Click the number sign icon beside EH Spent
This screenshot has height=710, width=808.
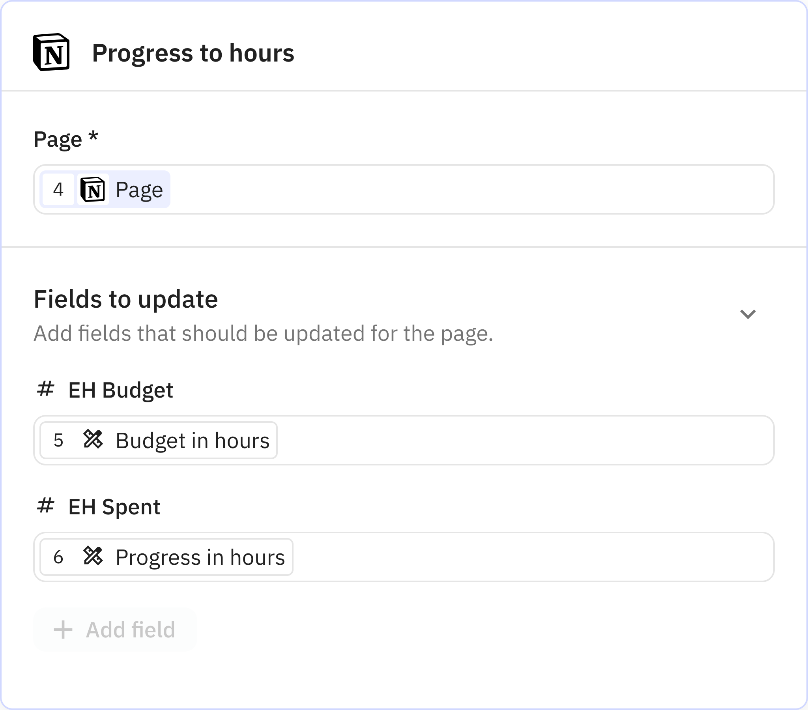coord(45,506)
